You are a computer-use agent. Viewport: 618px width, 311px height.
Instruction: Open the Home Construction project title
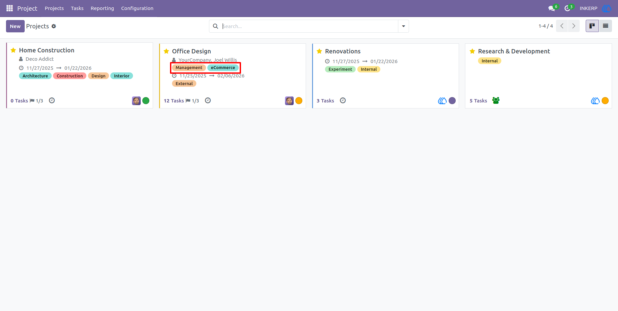click(x=47, y=50)
